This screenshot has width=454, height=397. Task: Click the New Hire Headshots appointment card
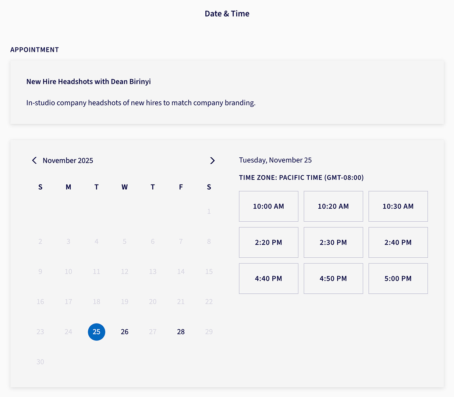[x=227, y=92]
